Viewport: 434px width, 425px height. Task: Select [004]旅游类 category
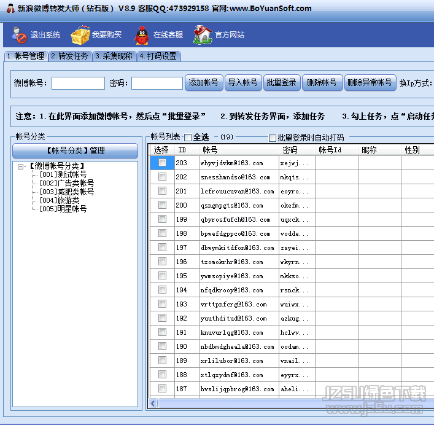(x=60, y=200)
